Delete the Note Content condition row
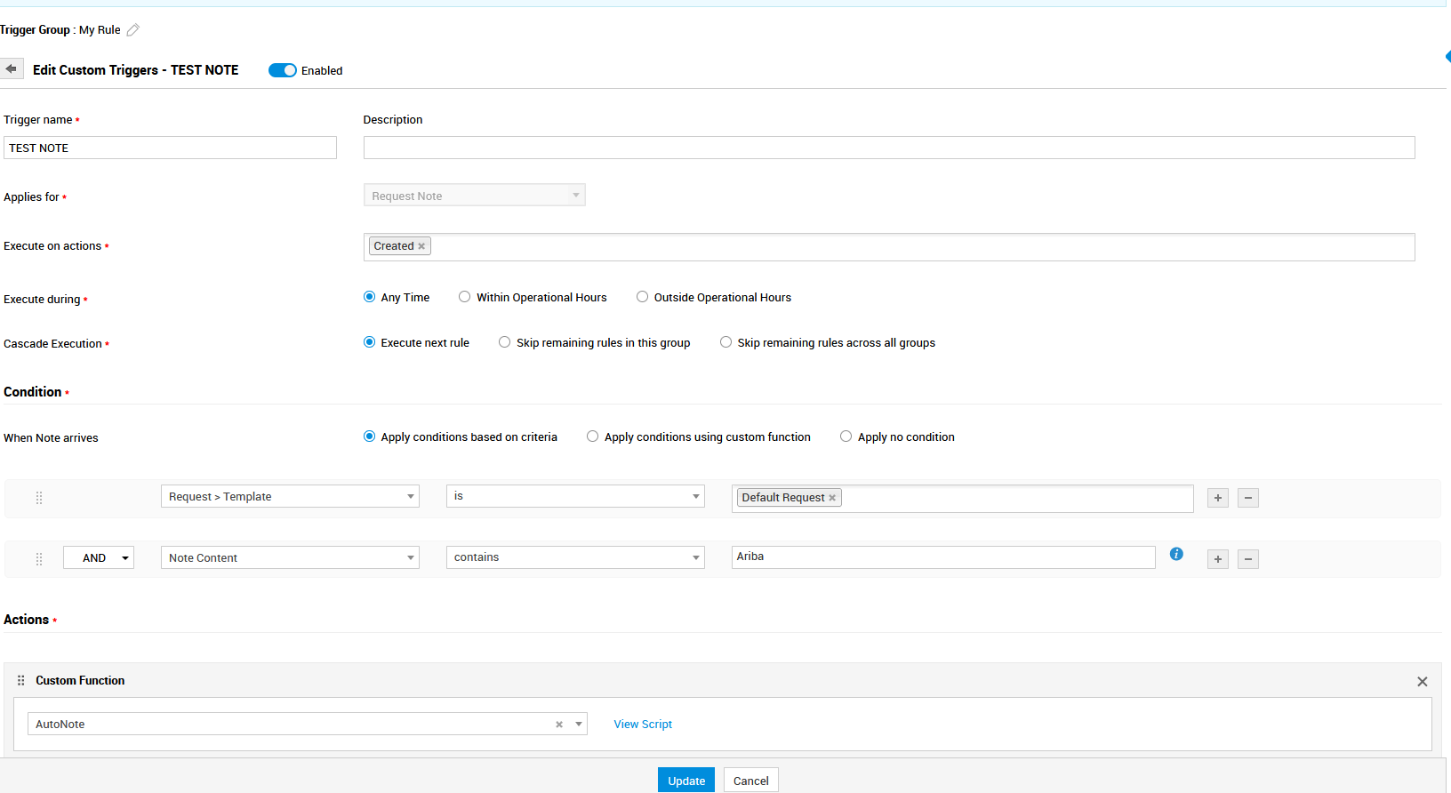The height and width of the screenshot is (793, 1451). point(1247,559)
